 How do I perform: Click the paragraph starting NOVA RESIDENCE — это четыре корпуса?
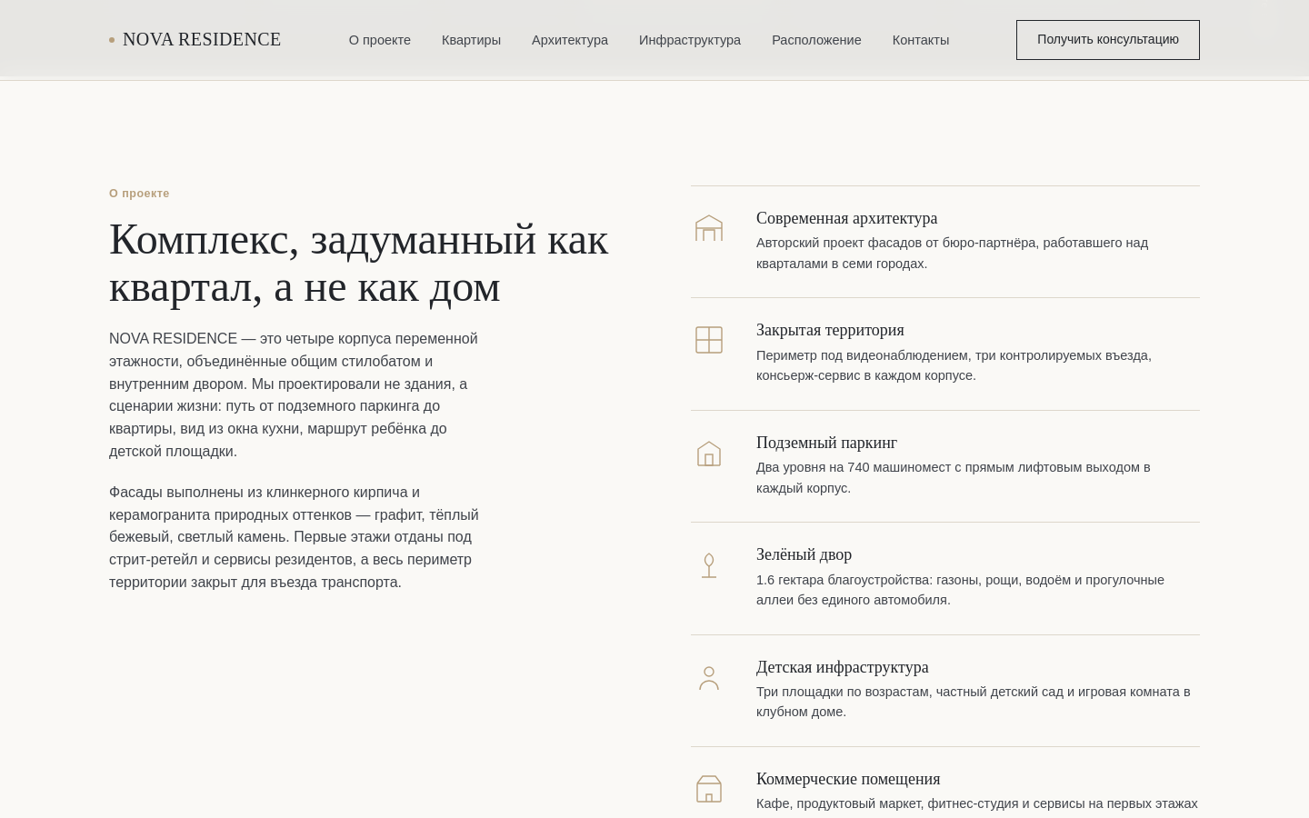click(x=295, y=395)
